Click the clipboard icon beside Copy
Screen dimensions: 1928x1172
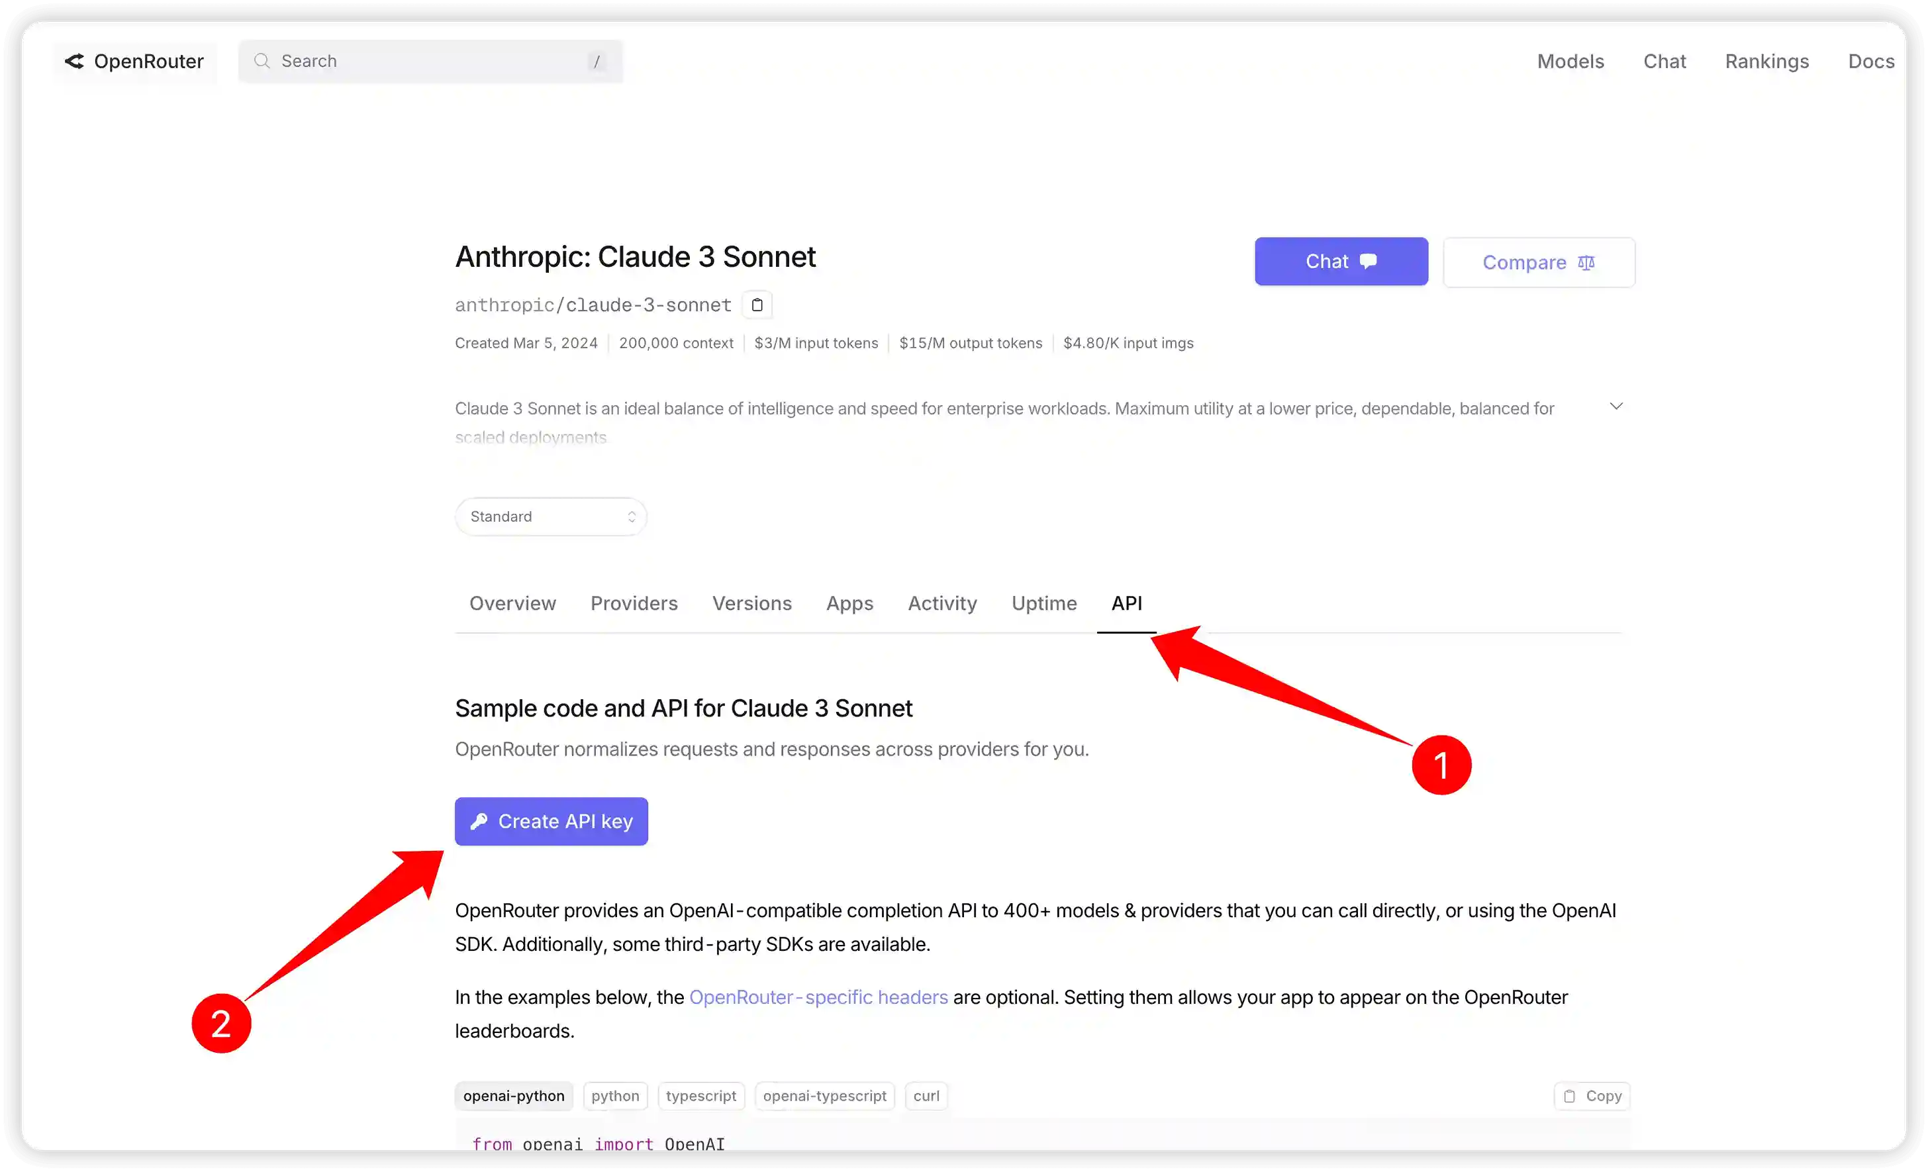tap(1569, 1096)
